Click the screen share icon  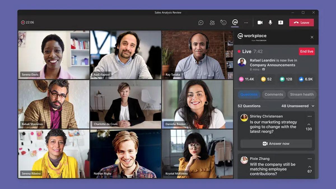pyautogui.click(x=280, y=22)
